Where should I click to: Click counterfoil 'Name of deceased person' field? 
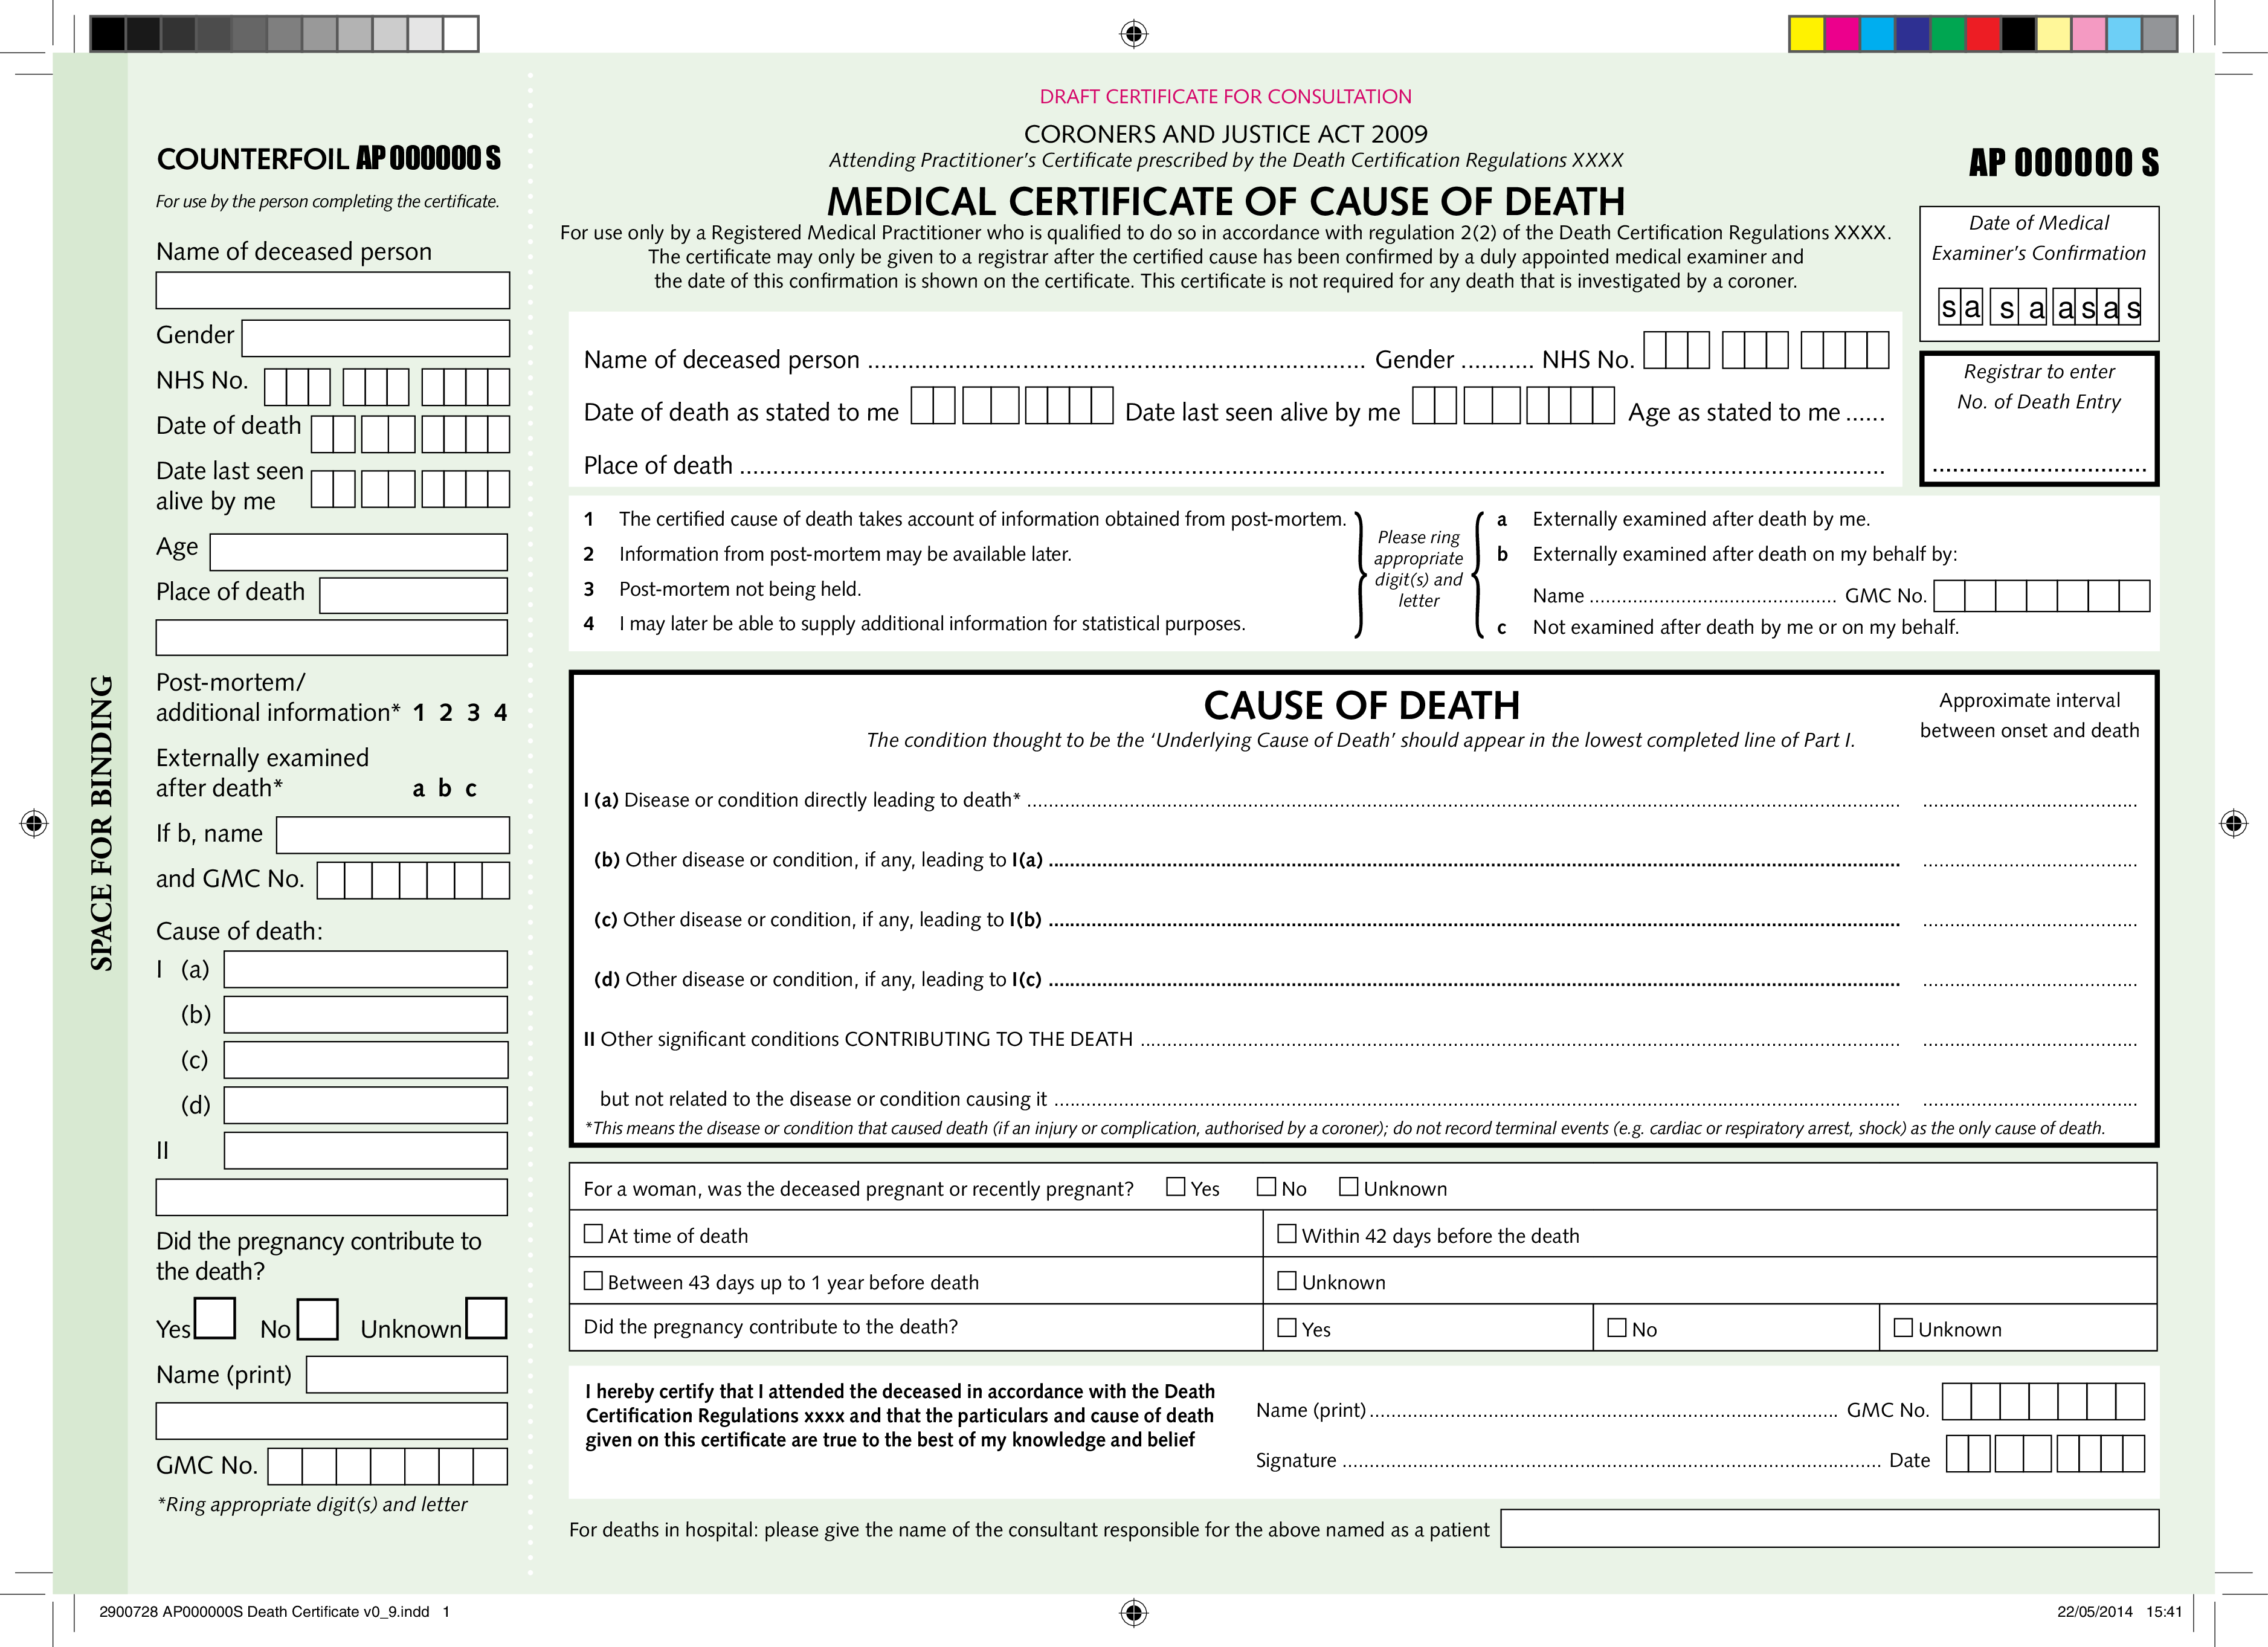333,290
